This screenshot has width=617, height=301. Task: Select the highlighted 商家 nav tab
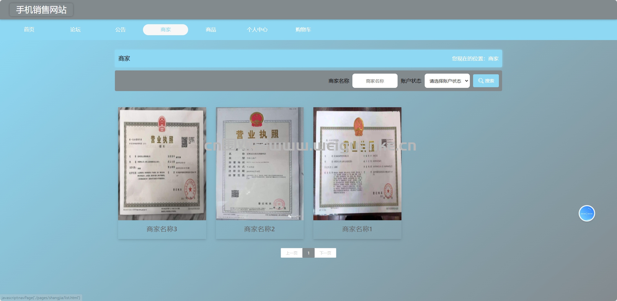(166, 30)
